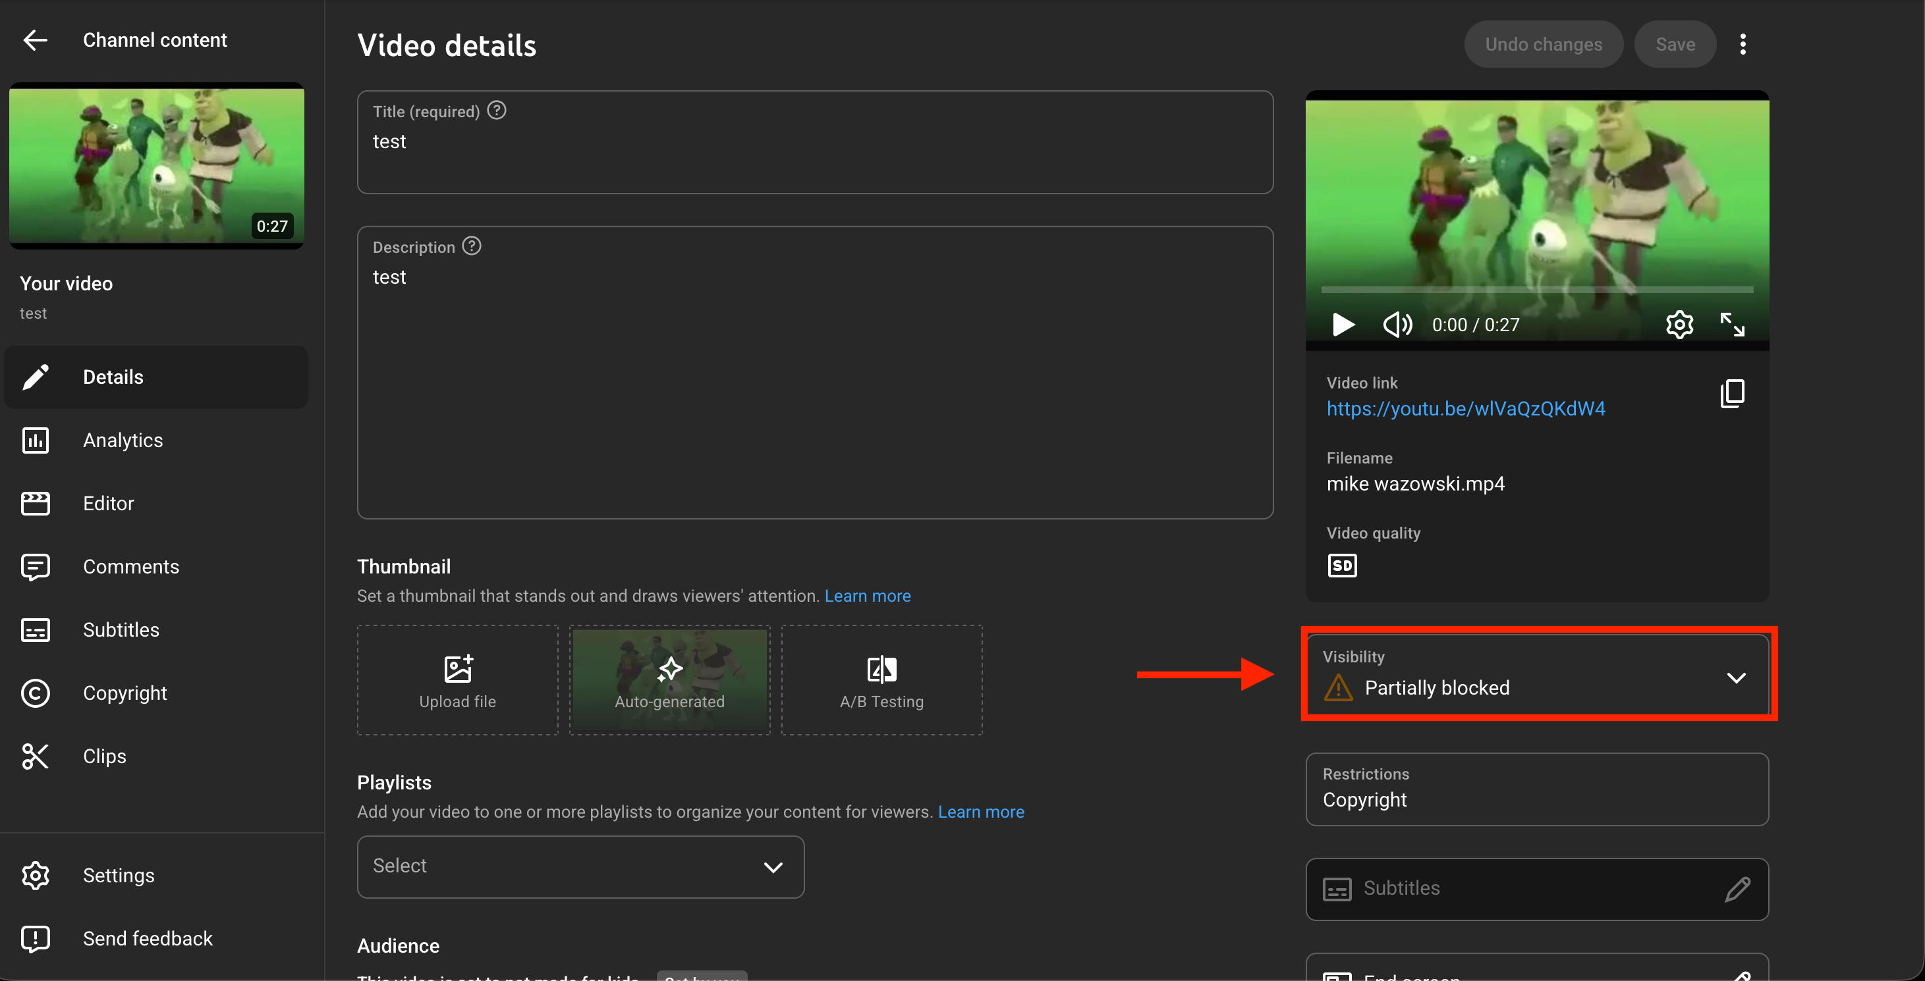1925x981 pixels.
Task: Open the three-dot options menu
Action: coord(1743,45)
